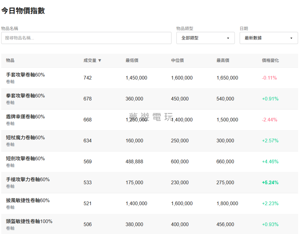This screenshot has height=234, width=302.
Task: Click the 價格變化 column header
Action: pos(270,60)
